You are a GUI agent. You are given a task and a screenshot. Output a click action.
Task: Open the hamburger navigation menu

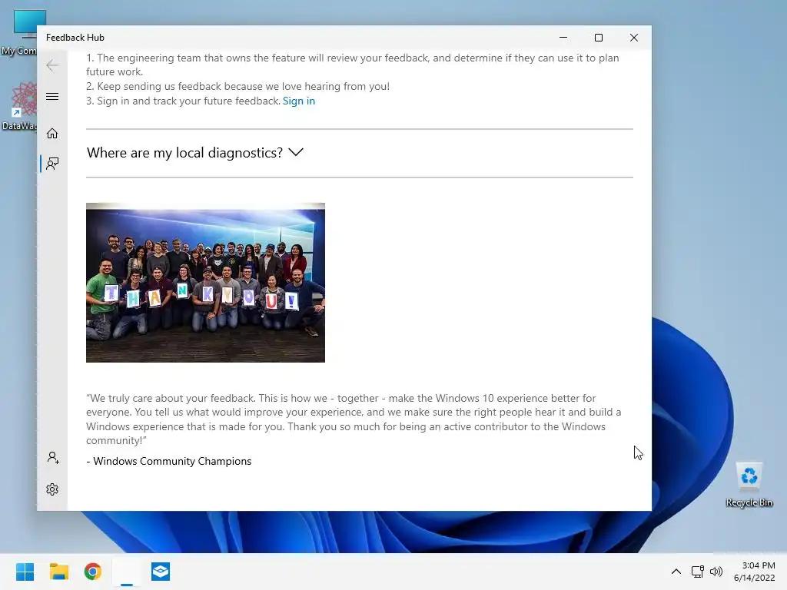tap(52, 96)
